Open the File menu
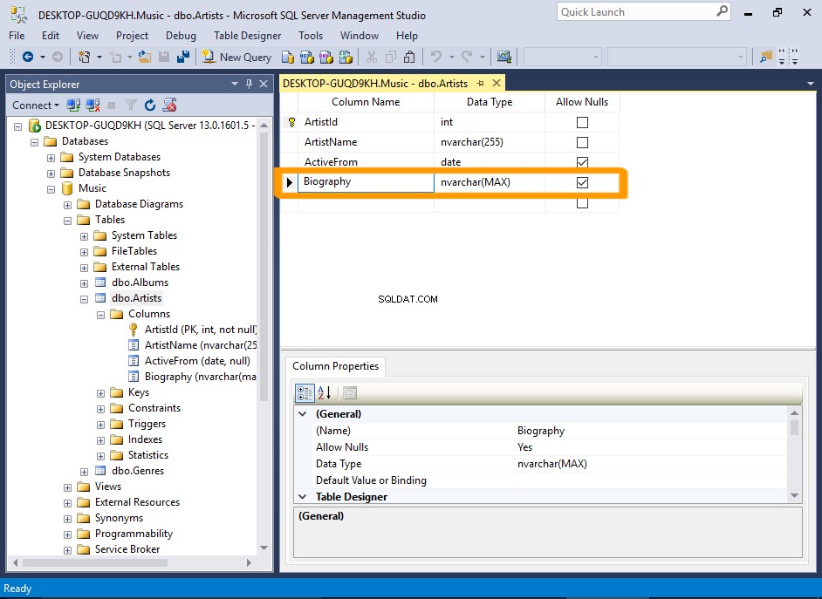 pyautogui.click(x=17, y=36)
